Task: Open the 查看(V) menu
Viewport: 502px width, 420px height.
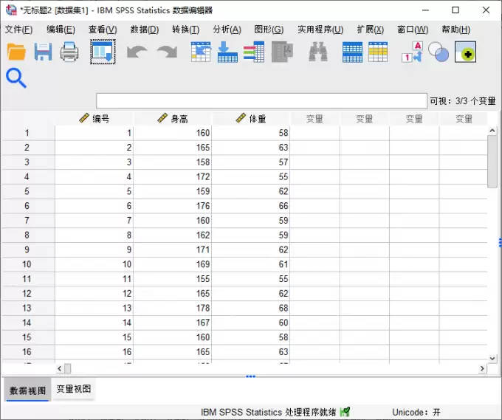Action: tap(103, 30)
